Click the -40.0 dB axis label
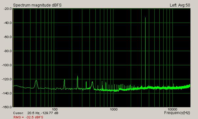Viewport: 198px width, 119px height. pos(8,23)
